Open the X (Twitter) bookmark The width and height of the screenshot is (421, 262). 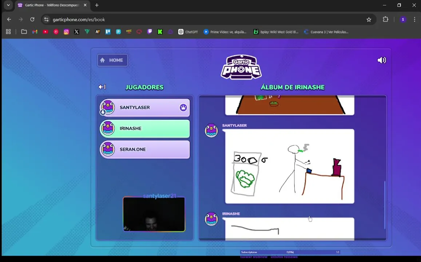76,32
